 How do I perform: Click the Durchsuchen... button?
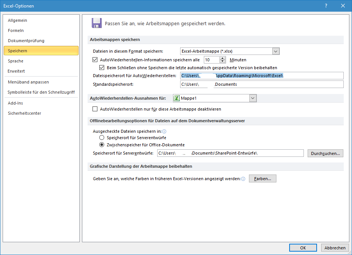pos(325,153)
